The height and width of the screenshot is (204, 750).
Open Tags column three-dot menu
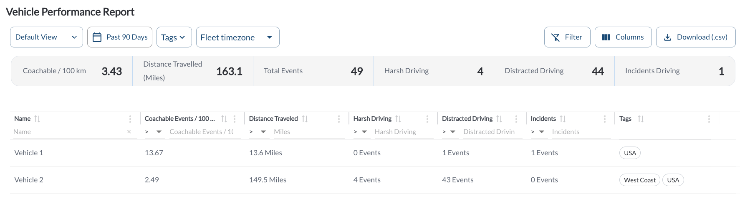pyautogui.click(x=709, y=119)
